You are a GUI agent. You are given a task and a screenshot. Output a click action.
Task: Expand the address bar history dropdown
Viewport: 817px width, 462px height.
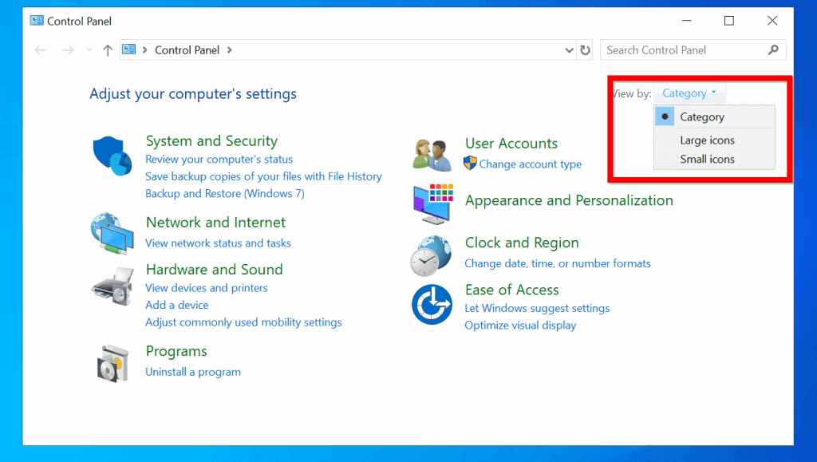click(x=569, y=50)
